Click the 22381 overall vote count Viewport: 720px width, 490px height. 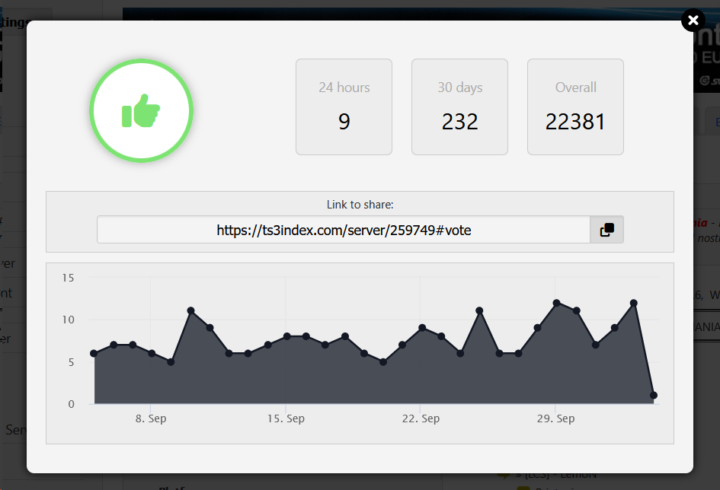[575, 122]
